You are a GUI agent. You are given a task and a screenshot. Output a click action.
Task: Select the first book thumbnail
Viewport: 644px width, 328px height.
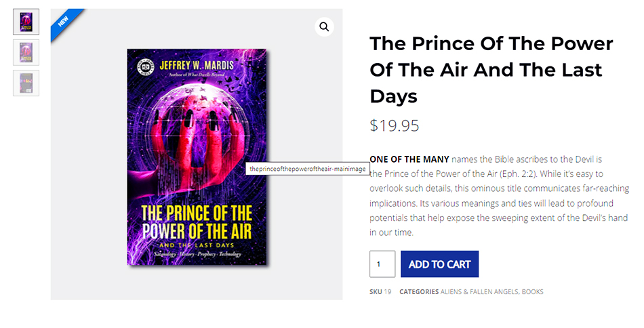click(26, 22)
